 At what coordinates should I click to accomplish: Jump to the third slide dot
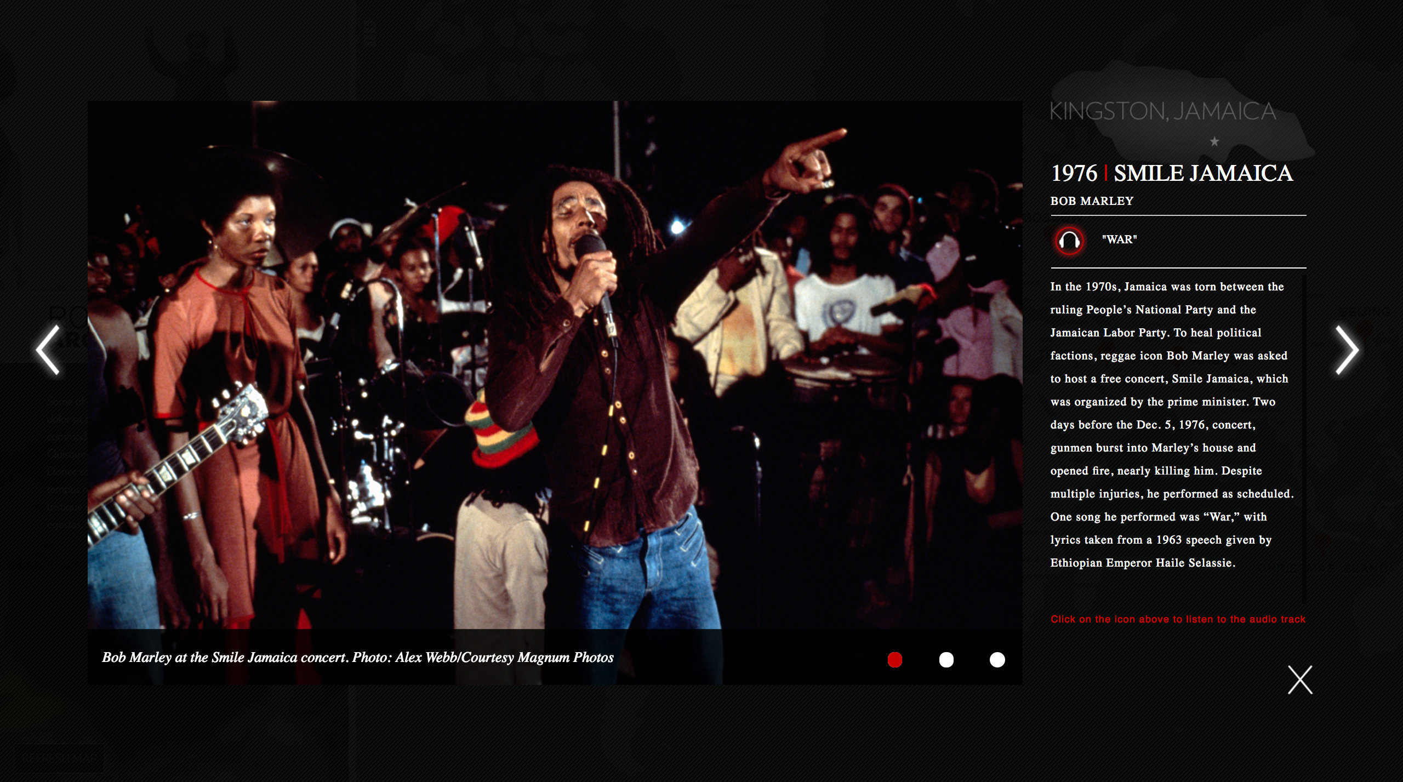997,660
